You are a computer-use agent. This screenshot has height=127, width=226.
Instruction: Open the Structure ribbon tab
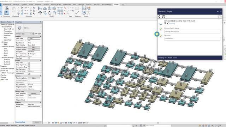[16, 5]
